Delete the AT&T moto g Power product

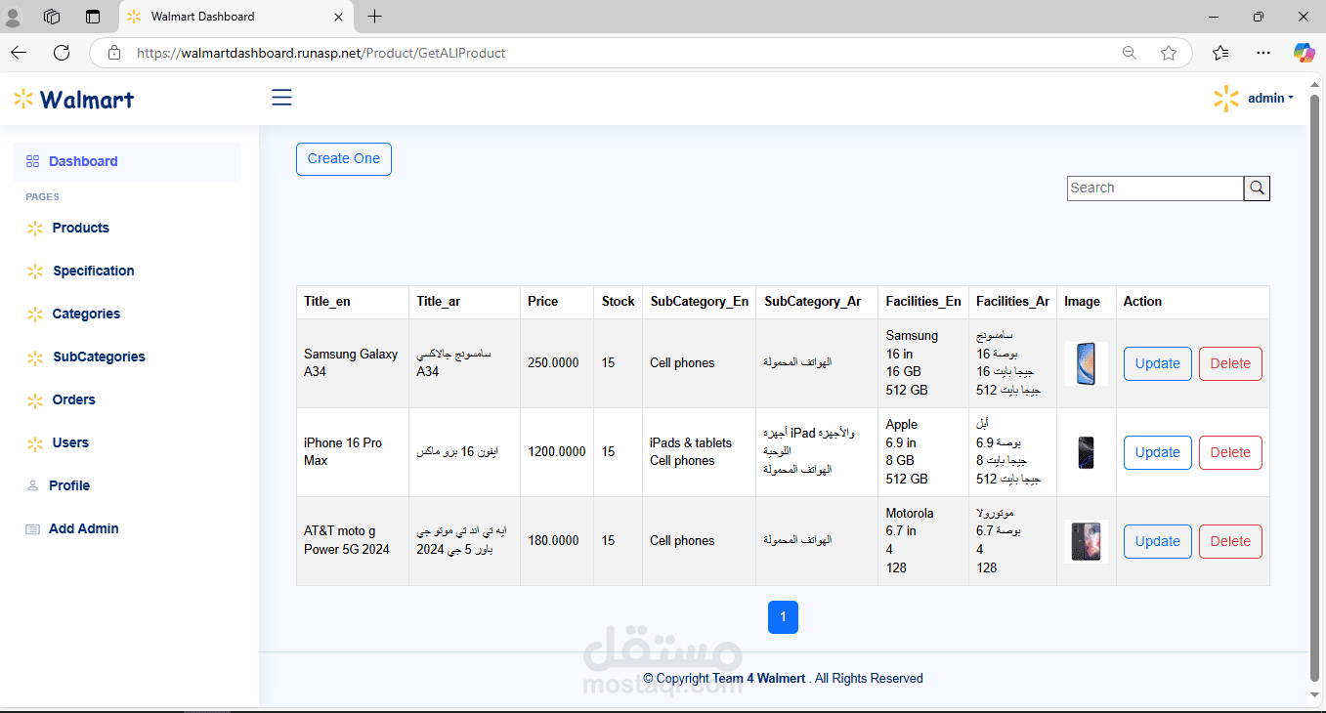1230,541
